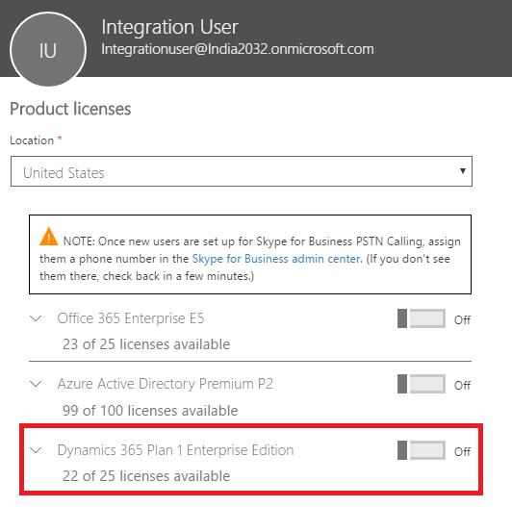Toggle Azure Active Directory Premium P2 license
The image size is (512, 507).
pyautogui.click(x=422, y=384)
